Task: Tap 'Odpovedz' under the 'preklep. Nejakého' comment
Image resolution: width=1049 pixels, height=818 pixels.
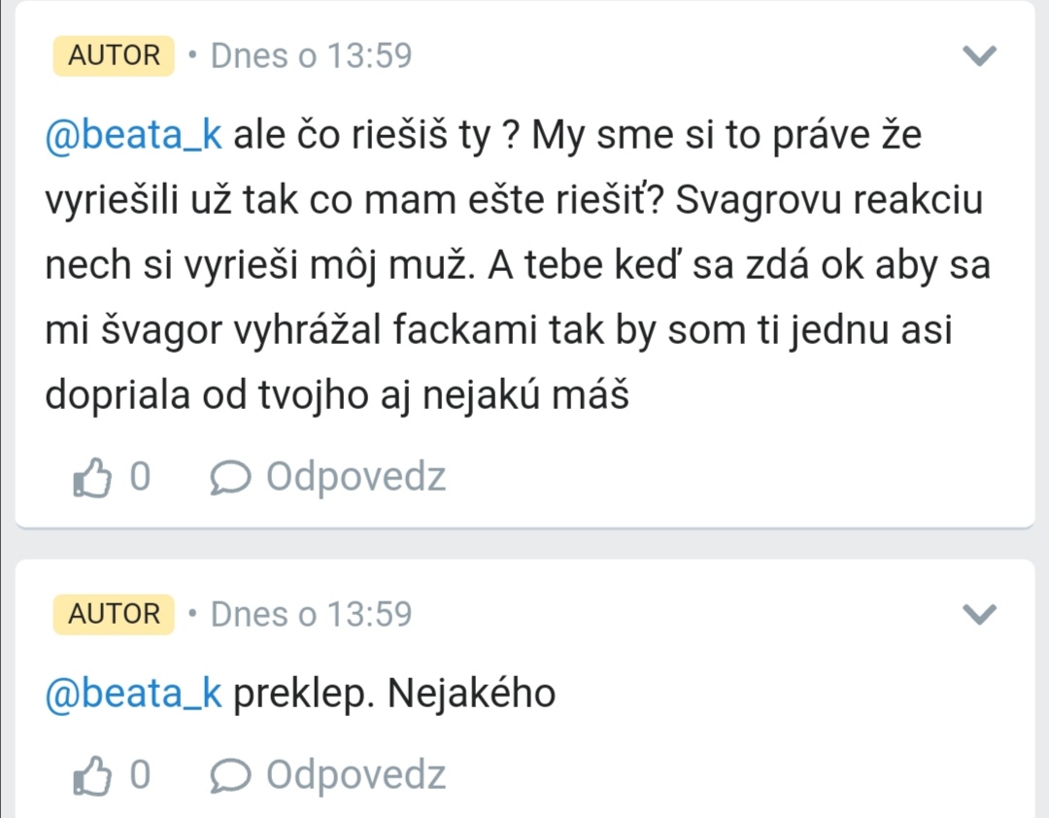Action: (x=355, y=774)
